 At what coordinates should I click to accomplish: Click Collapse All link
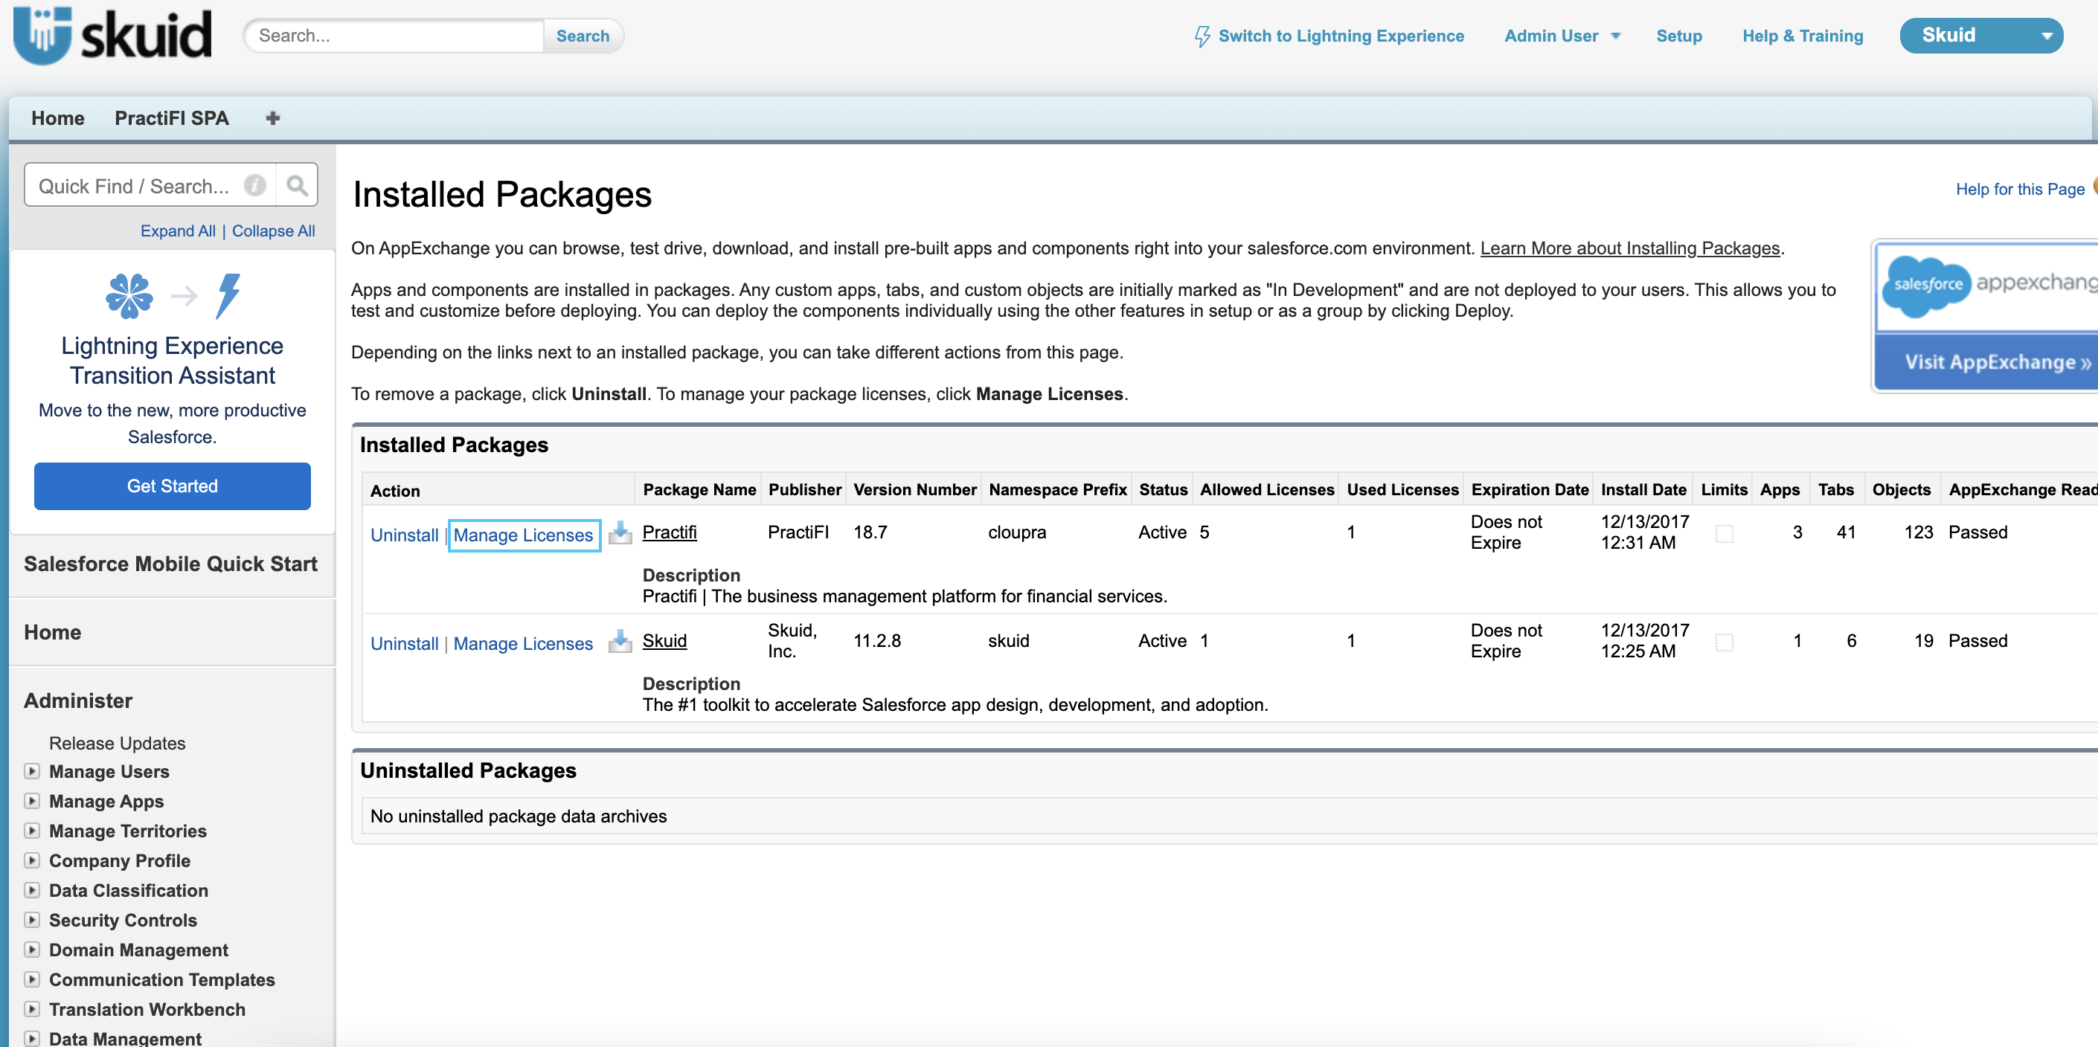[273, 231]
